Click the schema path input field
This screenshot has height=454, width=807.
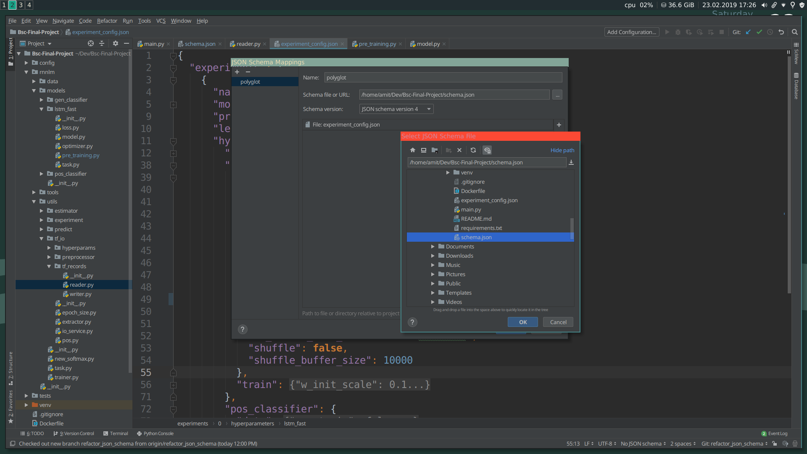487,163
